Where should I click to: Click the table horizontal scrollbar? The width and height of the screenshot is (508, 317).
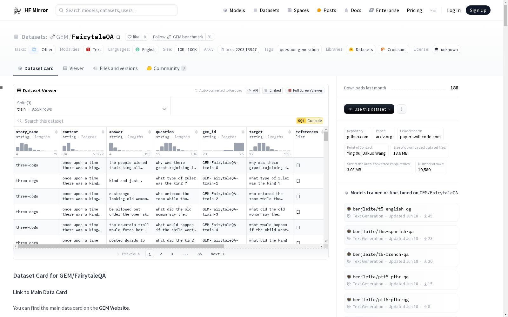tap(121, 246)
